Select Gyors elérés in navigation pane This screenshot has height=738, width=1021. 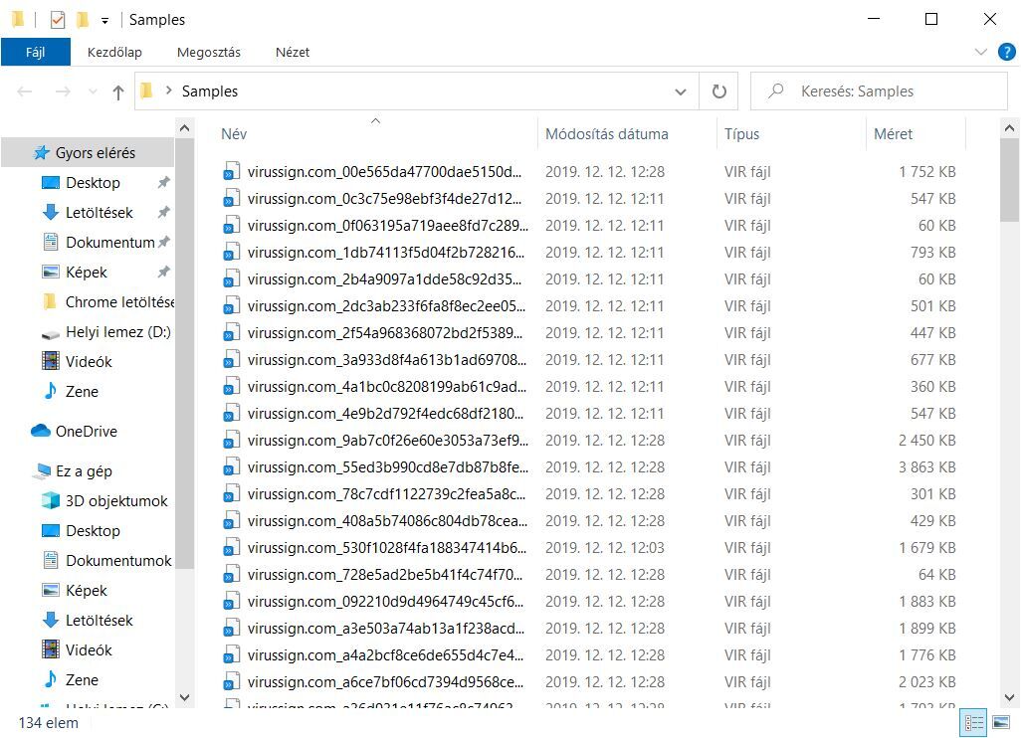click(x=88, y=153)
